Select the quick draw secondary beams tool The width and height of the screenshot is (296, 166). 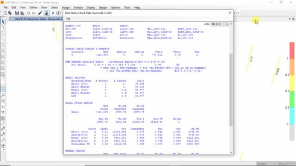[3, 57]
